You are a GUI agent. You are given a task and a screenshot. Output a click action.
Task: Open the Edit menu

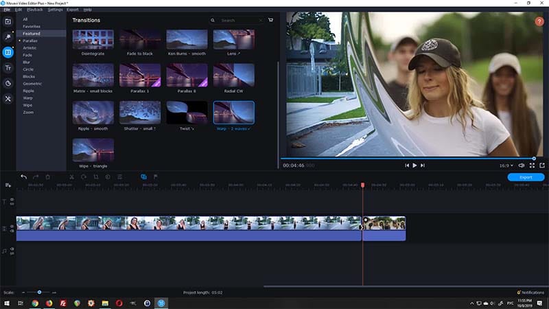click(19, 10)
